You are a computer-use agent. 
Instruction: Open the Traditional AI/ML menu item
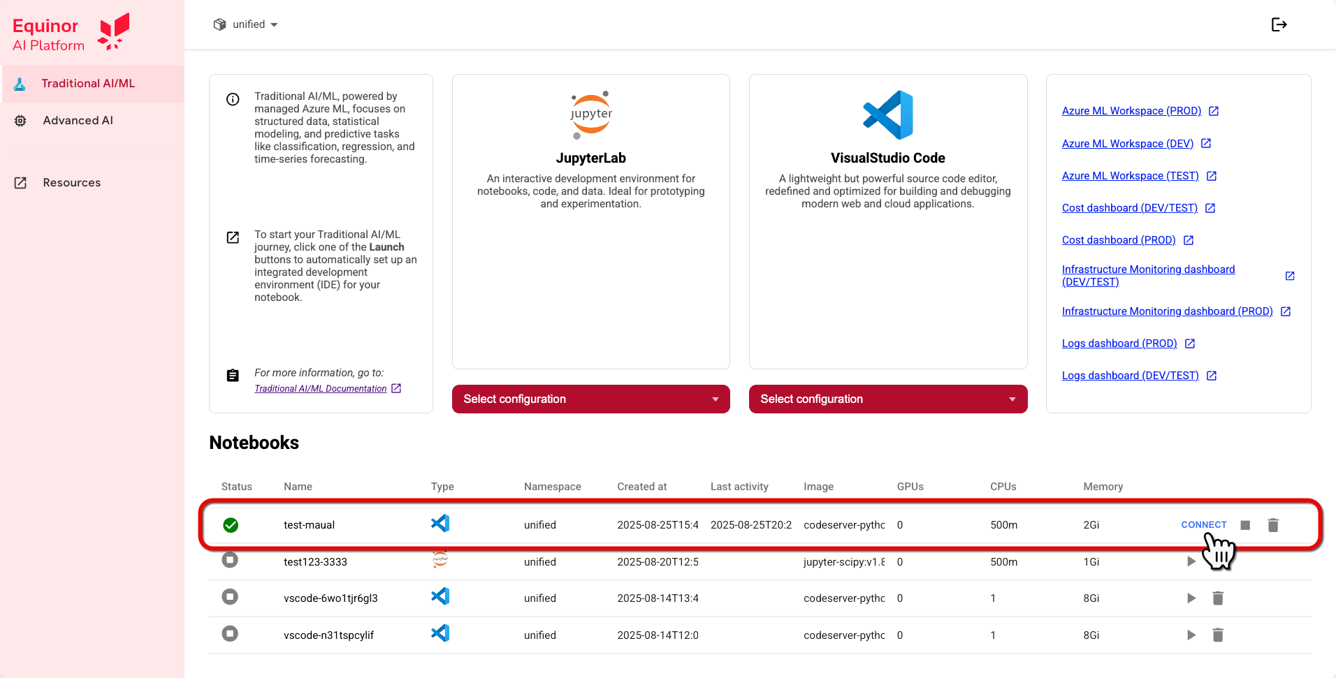tap(88, 84)
